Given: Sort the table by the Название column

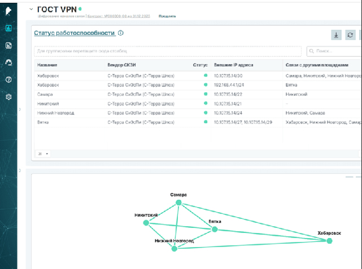Looking at the screenshot, I should click(47, 65).
